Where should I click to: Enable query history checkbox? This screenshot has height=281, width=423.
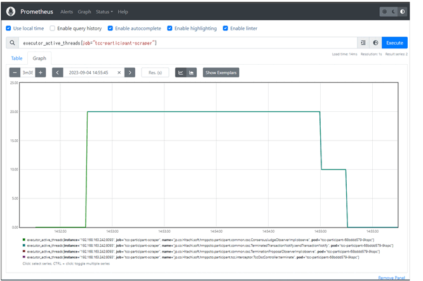coord(53,29)
